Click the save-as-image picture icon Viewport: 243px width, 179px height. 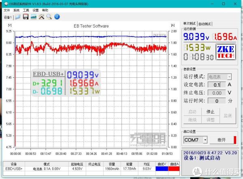click(x=34, y=17)
